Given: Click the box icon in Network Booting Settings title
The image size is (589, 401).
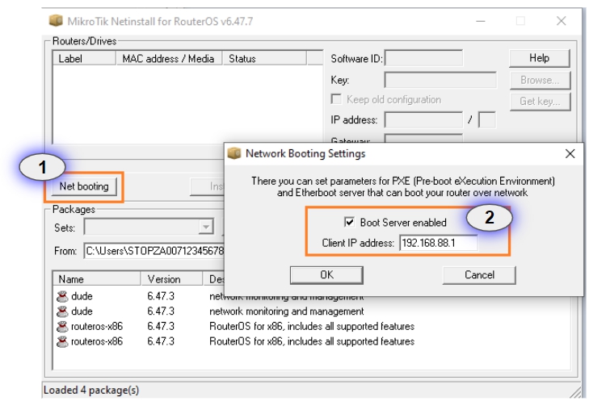Looking at the screenshot, I should point(234,153).
